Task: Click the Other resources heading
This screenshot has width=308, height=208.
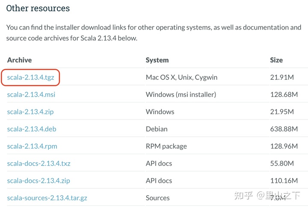Action: [x=38, y=8]
